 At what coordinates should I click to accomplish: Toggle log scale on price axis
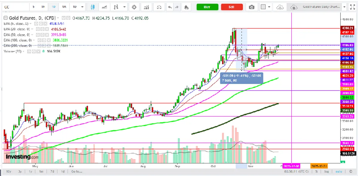pos(327,172)
